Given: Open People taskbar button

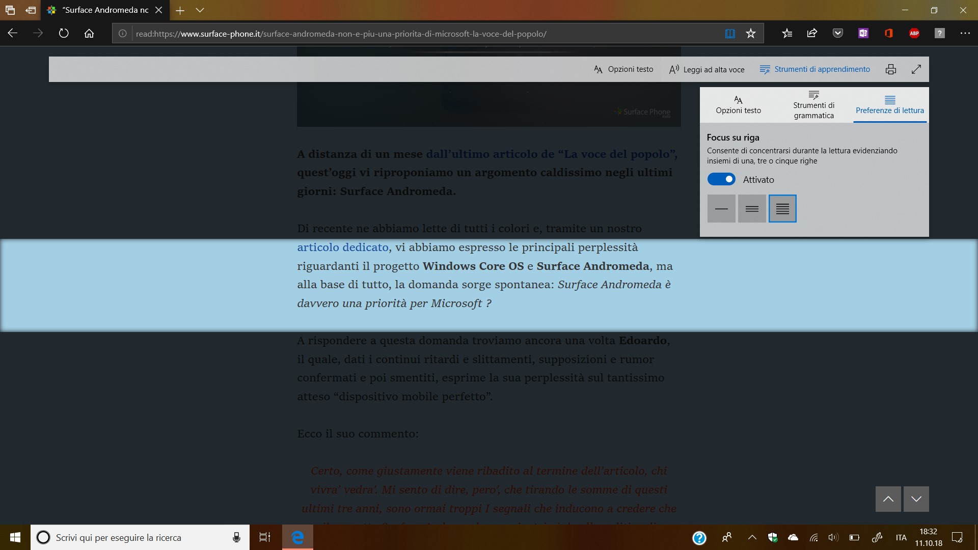Looking at the screenshot, I should tap(727, 537).
